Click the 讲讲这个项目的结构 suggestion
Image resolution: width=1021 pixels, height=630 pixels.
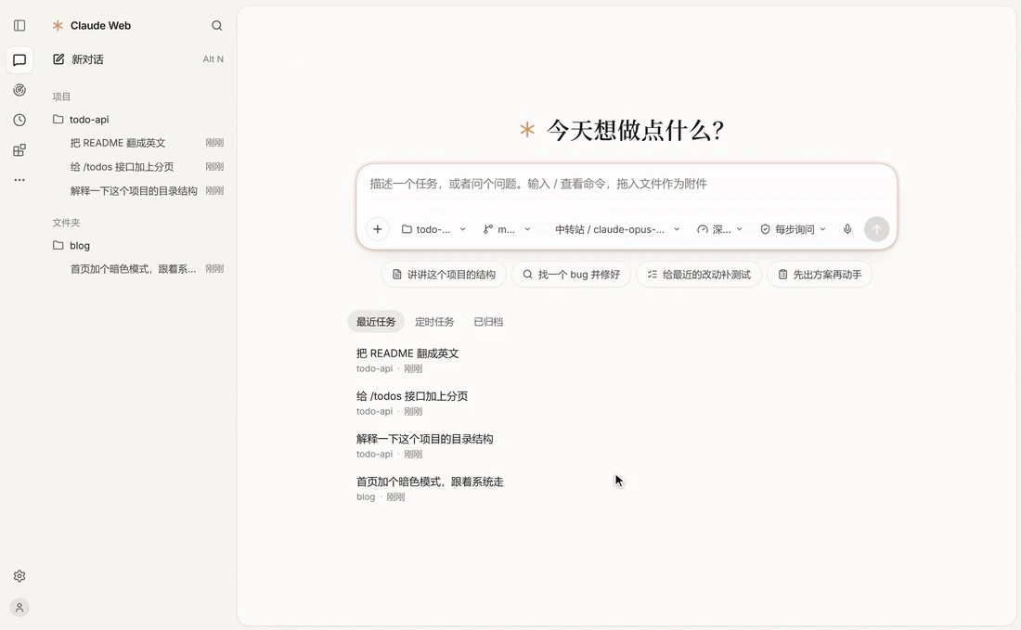[x=444, y=275]
